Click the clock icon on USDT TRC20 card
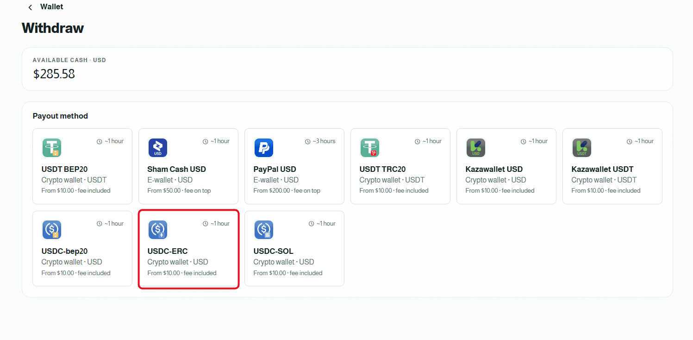Screen dimensions: 693x340 [417, 141]
